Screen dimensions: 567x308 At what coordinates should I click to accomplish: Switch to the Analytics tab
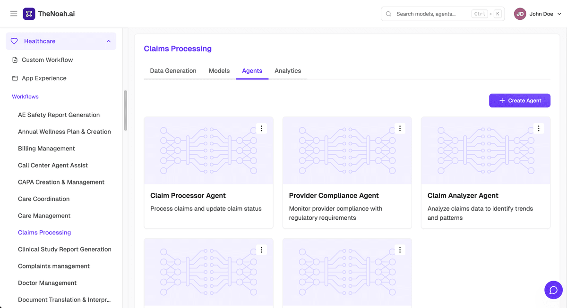288,71
